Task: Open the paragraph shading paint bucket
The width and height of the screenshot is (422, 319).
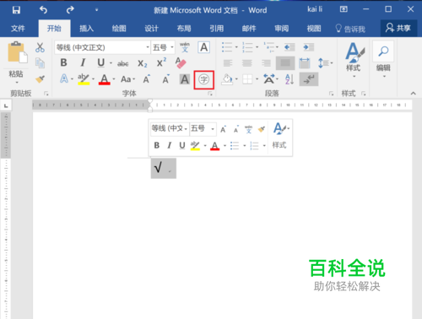Action: [227, 79]
